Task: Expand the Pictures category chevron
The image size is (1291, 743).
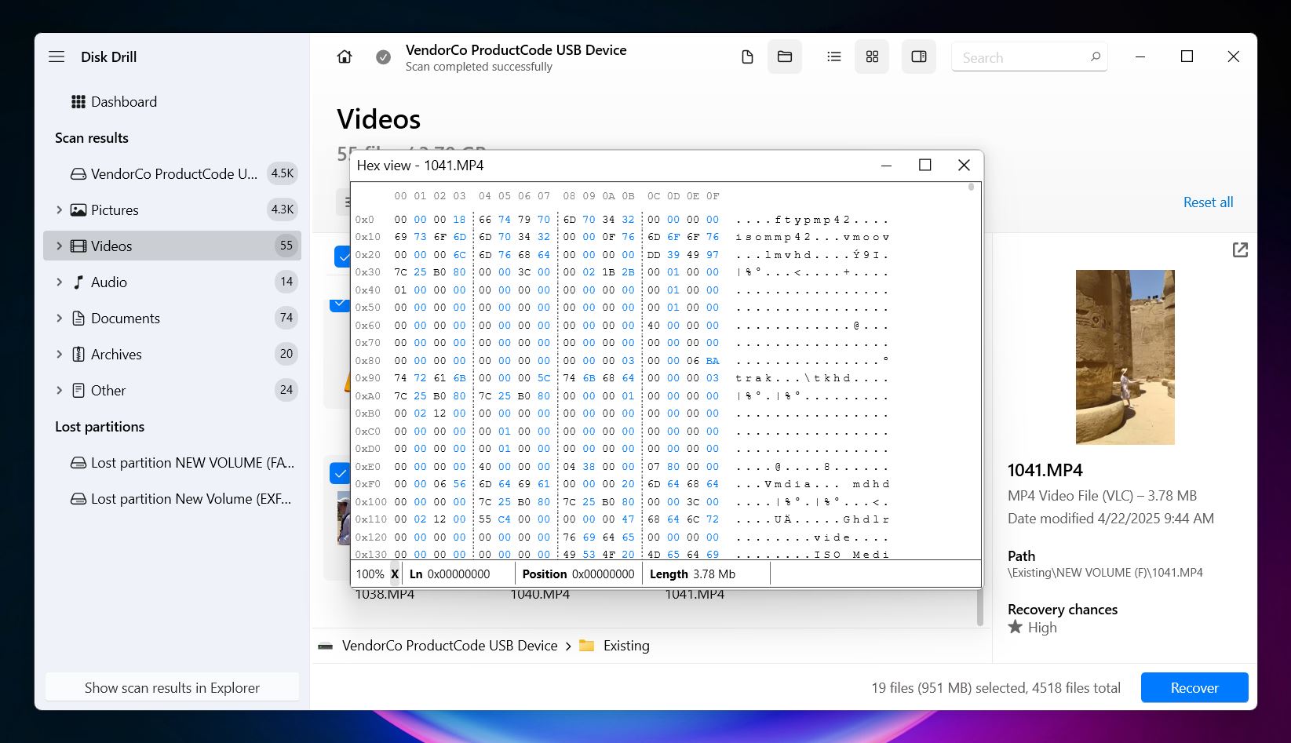Action: 59,210
